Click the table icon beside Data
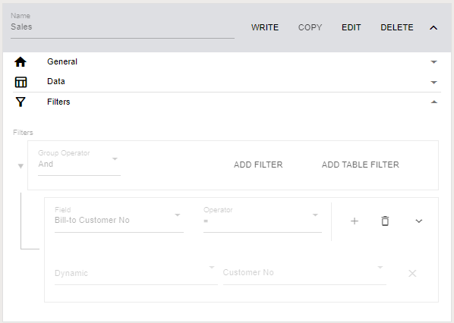The width and height of the screenshot is (454, 323). pos(20,82)
